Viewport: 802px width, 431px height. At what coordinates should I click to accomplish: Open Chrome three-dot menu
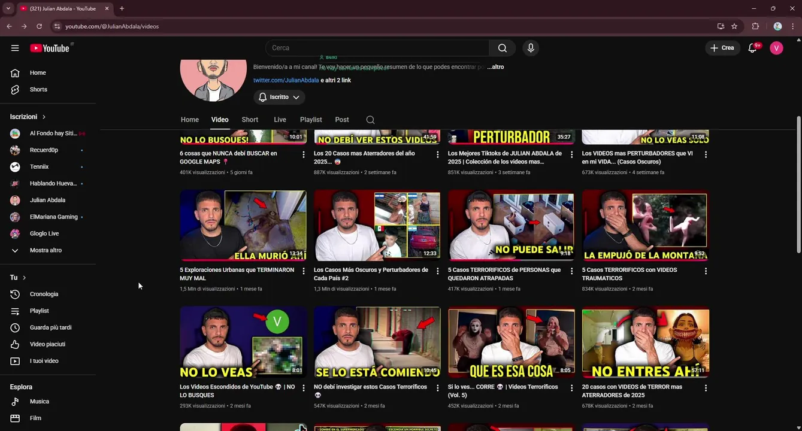click(x=793, y=26)
